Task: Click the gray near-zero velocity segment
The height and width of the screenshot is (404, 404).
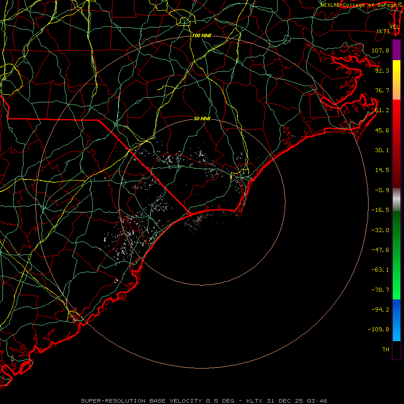Action: point(396,200)
